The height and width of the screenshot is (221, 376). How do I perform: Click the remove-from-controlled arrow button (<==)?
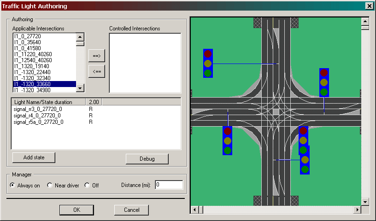pyautogui.click(x=96, y=71)
